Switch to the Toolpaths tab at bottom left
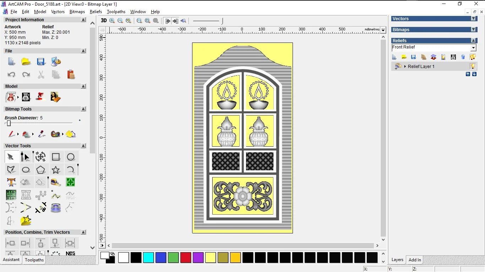The width and height of the screenshot is (485, 272). 34,260
